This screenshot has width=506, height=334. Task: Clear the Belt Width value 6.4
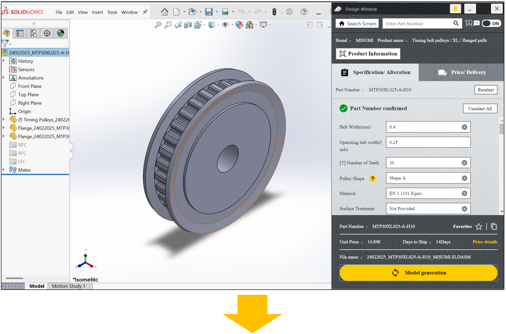[464, 127]
